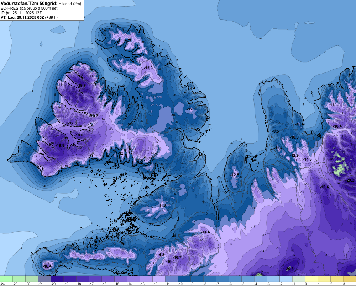This screenshot has width=356, height=286.
Task: Click the -17.5 temperature label
Action: tap(73, 123)
